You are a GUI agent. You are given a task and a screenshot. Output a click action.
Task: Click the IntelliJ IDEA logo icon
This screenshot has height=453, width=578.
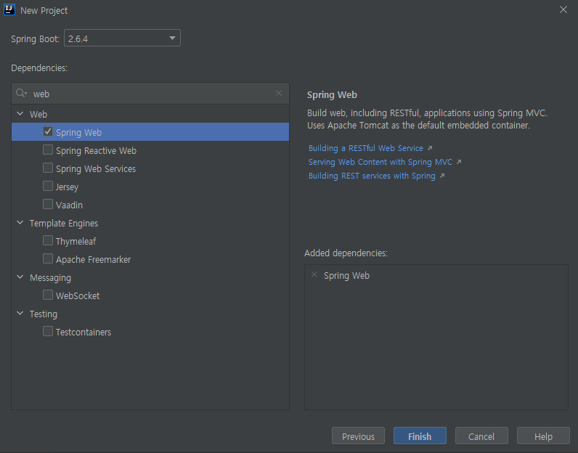[x=9, y=10]
